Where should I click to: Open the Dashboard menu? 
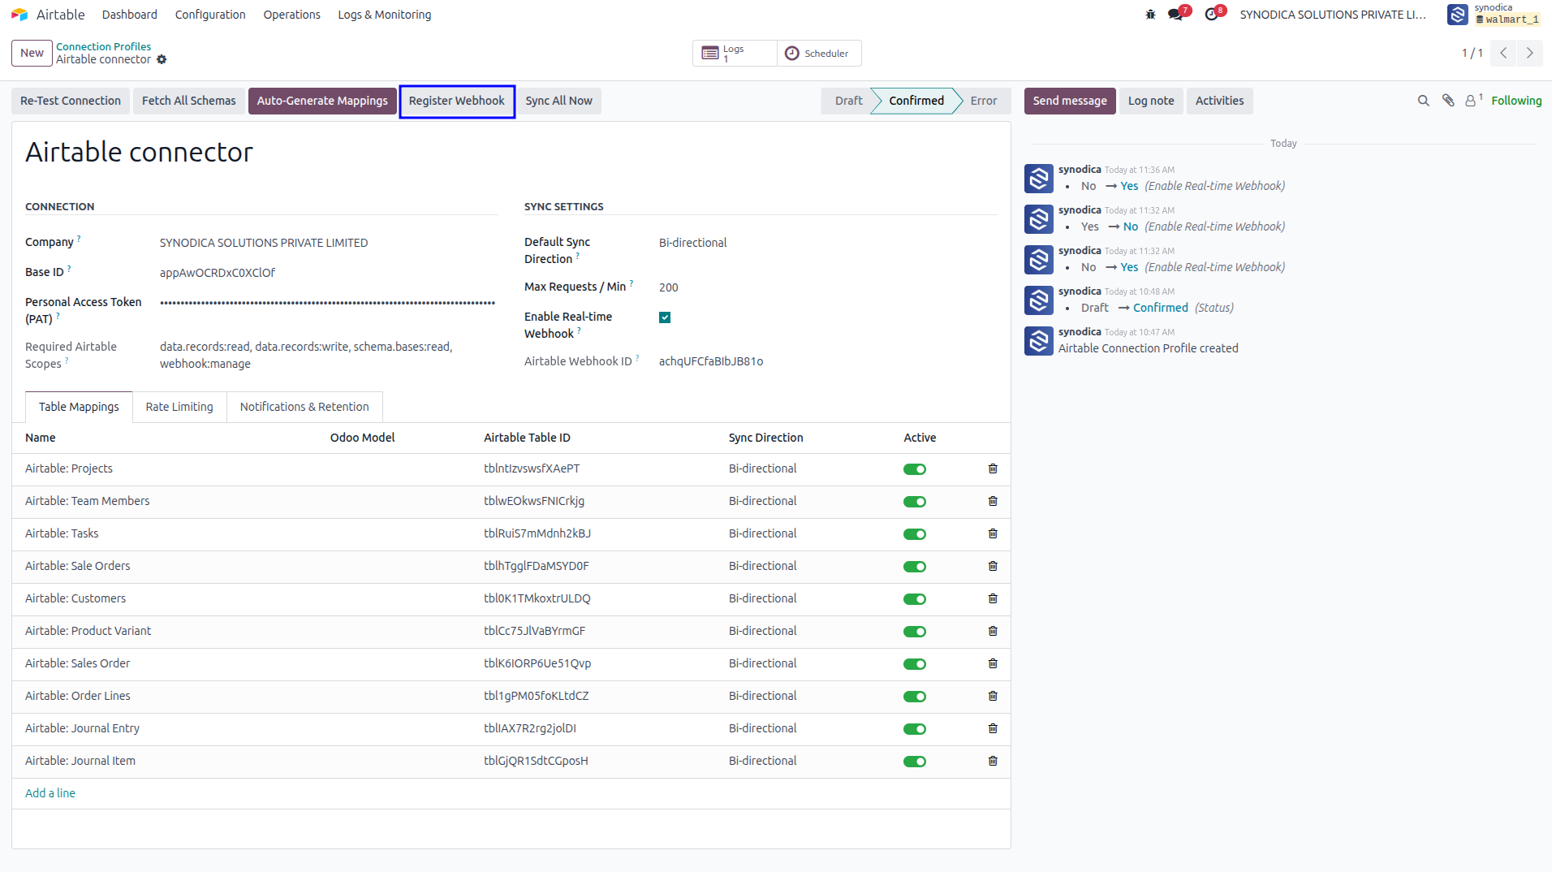(130, 15)
